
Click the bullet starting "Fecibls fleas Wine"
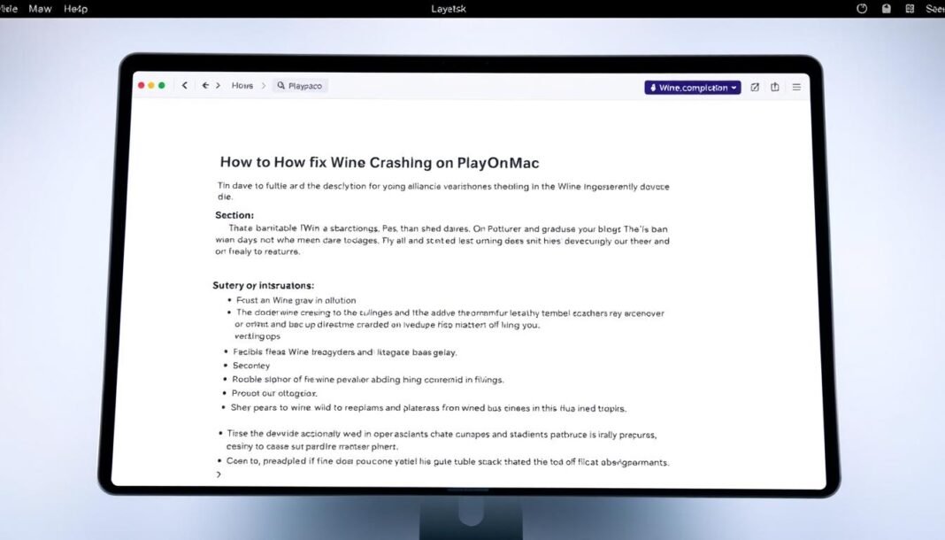(x=345, y=352)
